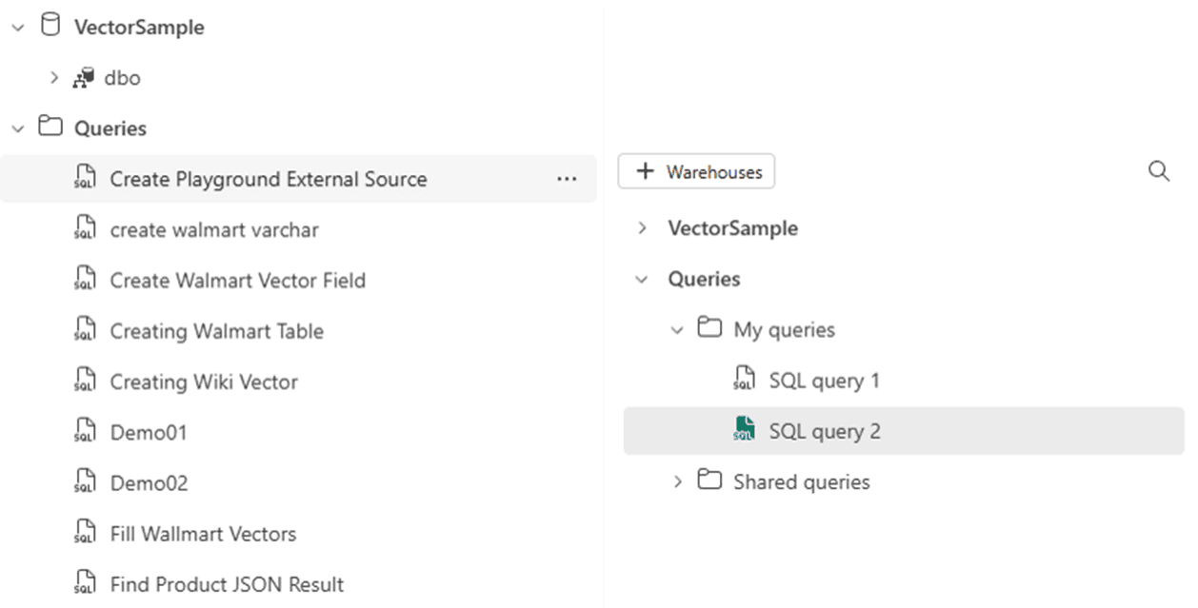Collapse the Queries folder in left panel
The image size is (1198, 608).
[17, 128]
